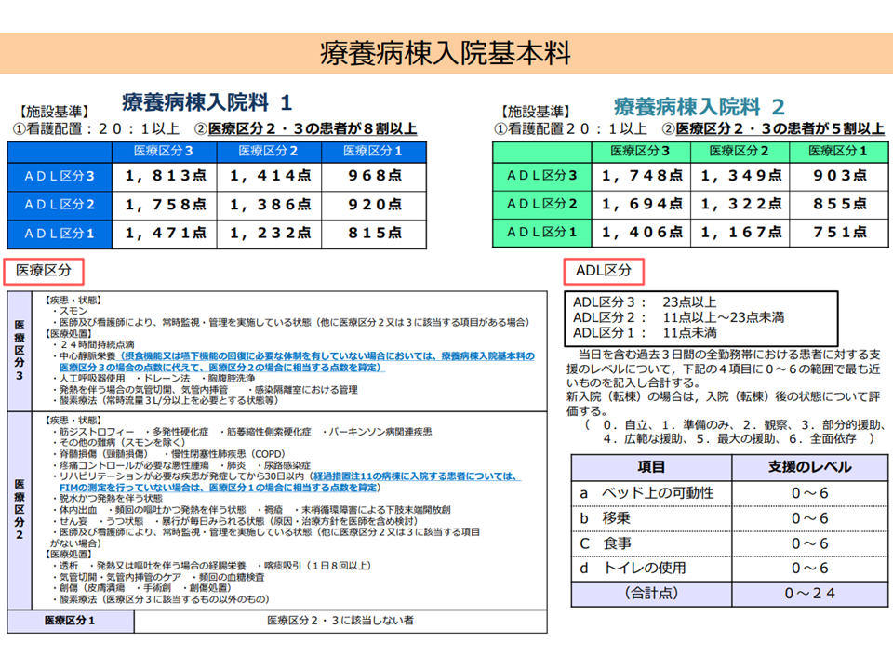Click the slide title 療養病棟入院基本料
The image size is (893, 670).
446,53
